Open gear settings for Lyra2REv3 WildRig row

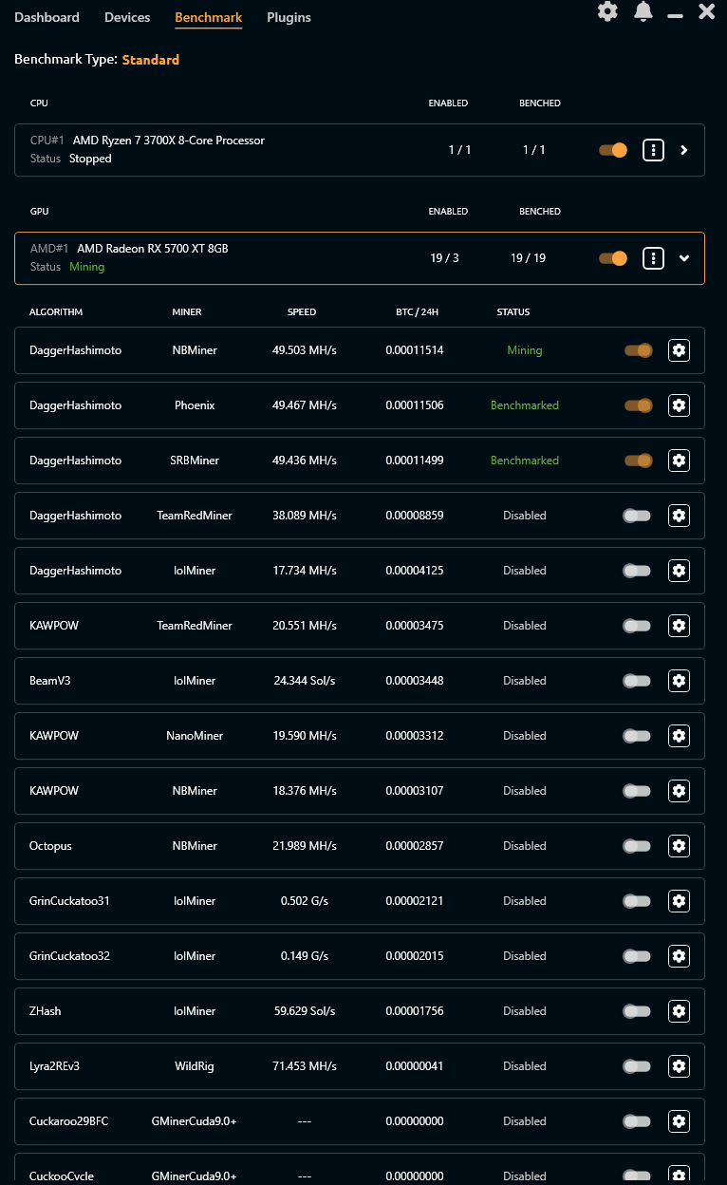pyautogui.click(x=679, y=1066)
